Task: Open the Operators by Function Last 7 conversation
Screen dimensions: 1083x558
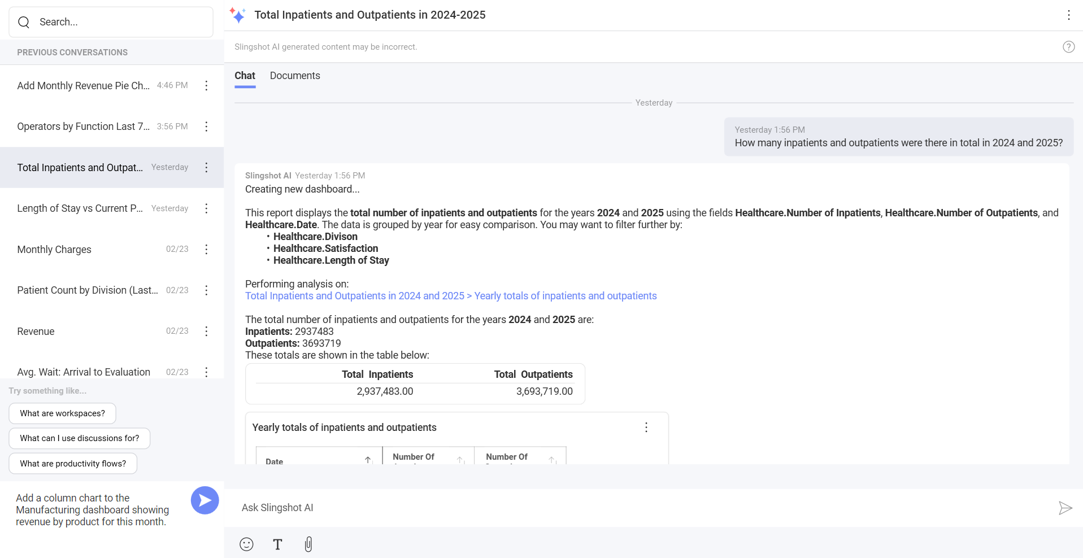Action: 112,127
